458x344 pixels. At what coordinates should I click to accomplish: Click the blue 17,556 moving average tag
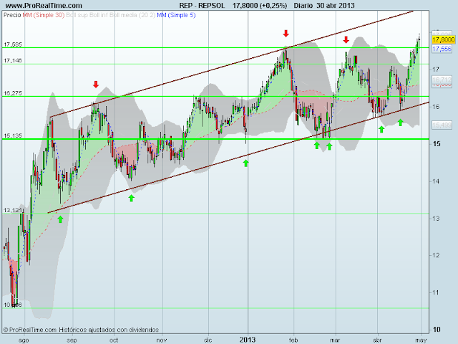click(442, 49)
